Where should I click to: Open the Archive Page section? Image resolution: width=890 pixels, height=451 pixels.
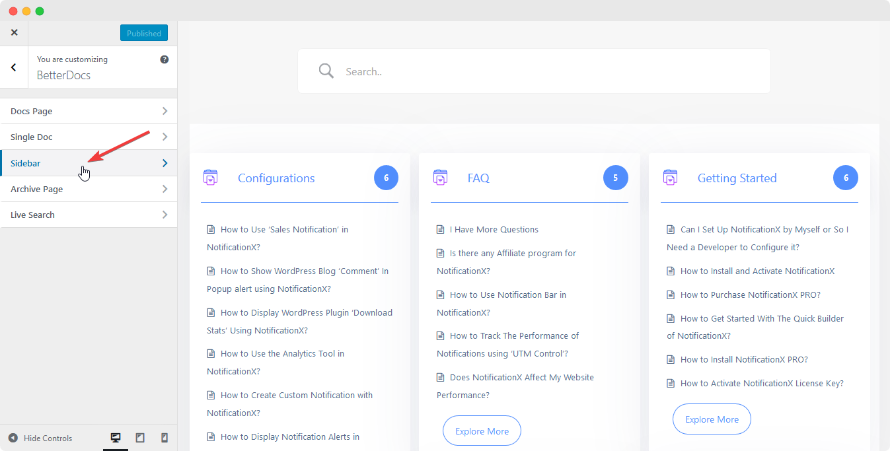coord(89,189)
